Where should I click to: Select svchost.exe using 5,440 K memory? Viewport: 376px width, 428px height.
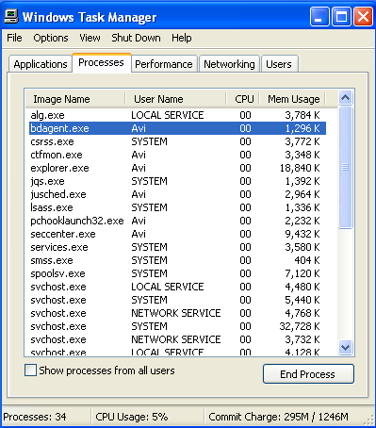point(177,300)
